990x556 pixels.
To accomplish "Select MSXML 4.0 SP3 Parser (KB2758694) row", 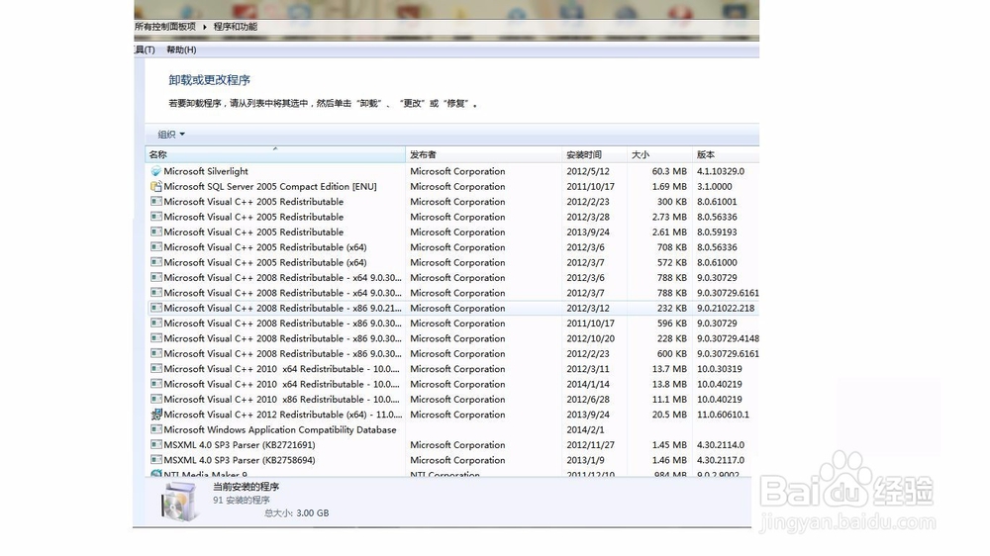I will click(452, 460).
